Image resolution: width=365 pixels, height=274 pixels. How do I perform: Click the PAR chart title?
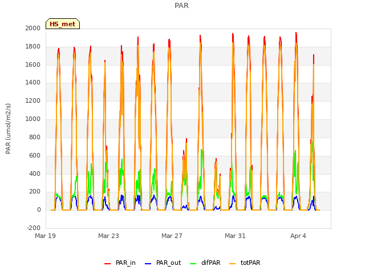point(181,6)
